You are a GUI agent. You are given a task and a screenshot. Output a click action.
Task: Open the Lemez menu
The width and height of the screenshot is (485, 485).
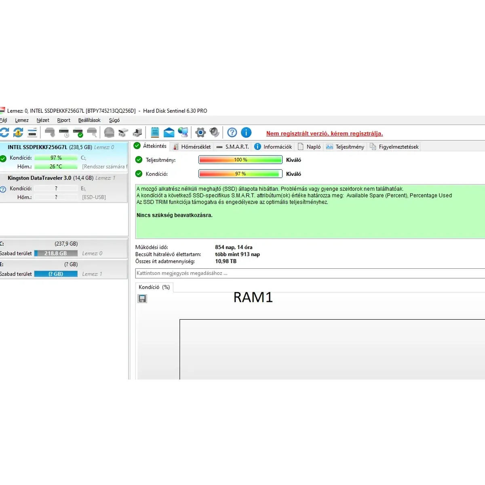[22, 120]
